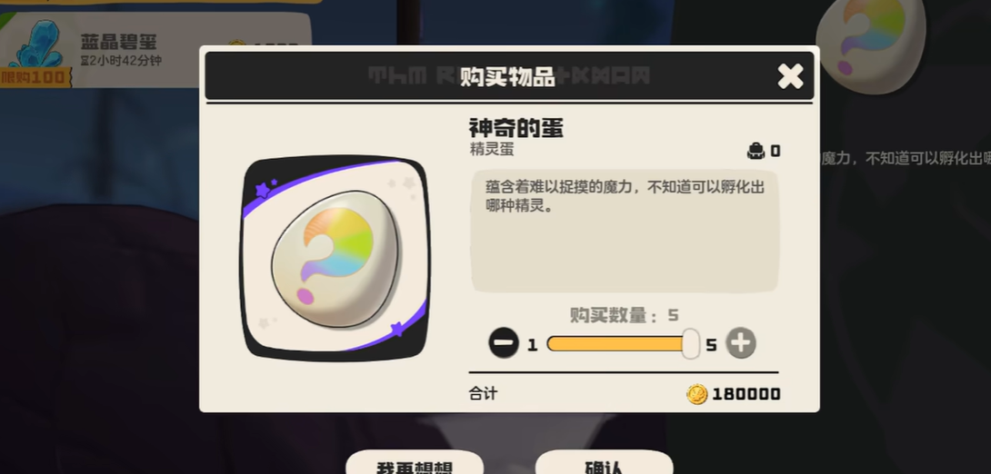This screenshot has height=474, width=991.
Task: Click the 精灵蛋 category label
Action: 492,150
